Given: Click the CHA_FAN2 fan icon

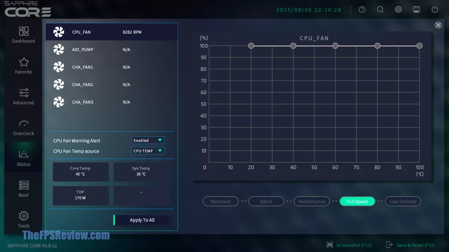Looking at the screenshot, I should click(59, 84).
